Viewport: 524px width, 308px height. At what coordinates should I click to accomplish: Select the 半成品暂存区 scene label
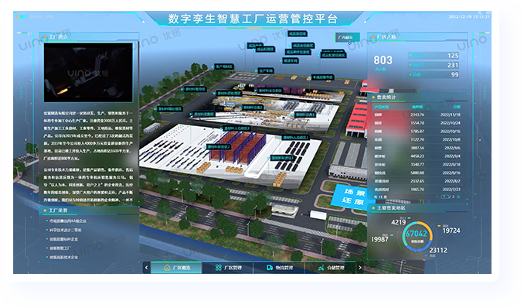pos(322,77)
